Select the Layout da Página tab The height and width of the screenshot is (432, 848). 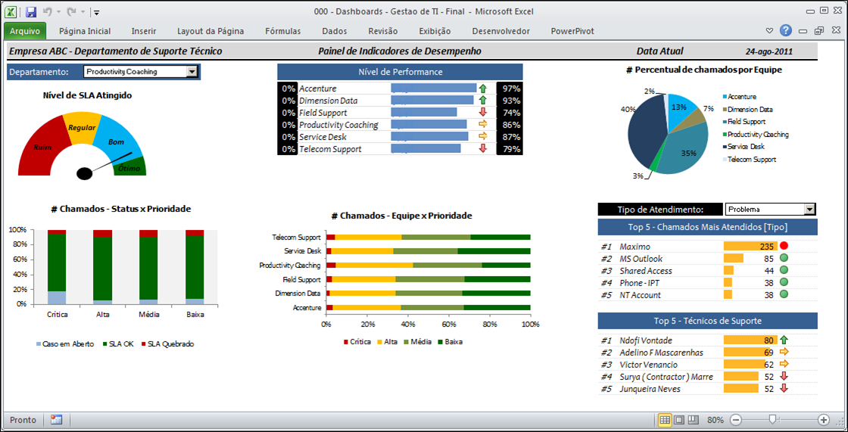coord(210,31)
